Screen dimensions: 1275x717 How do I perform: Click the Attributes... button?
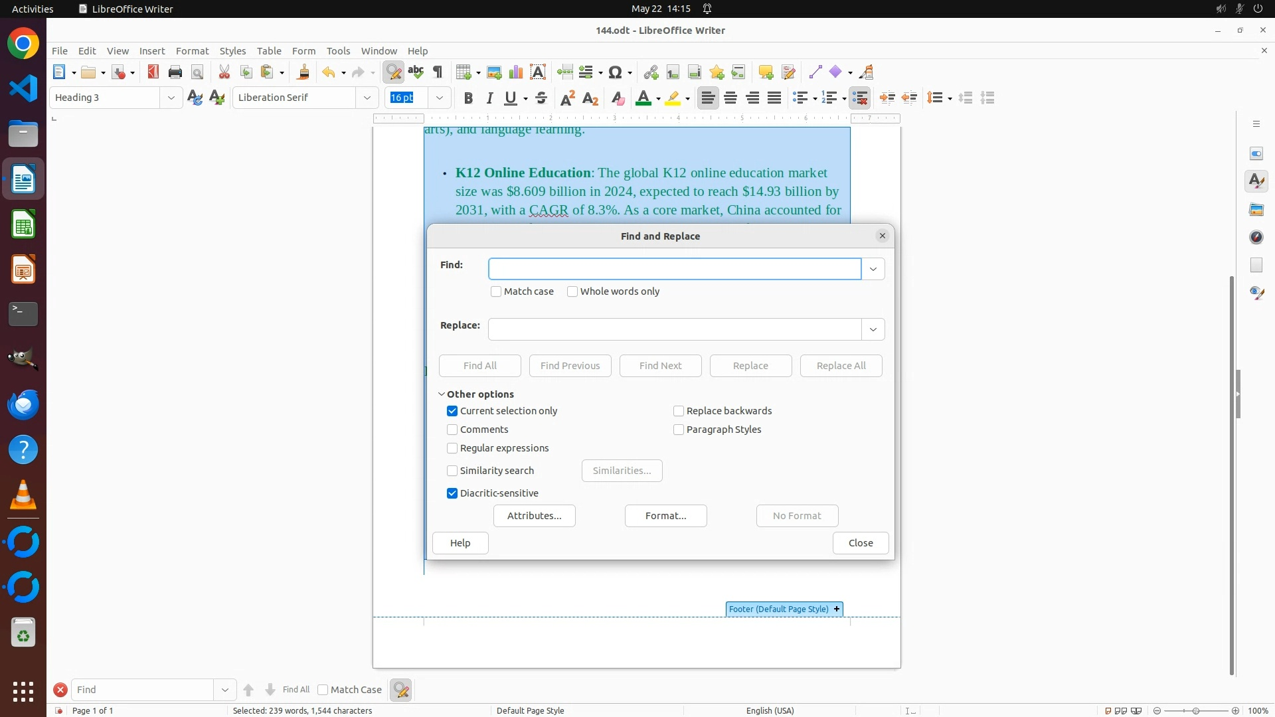(x=534, y=516)
